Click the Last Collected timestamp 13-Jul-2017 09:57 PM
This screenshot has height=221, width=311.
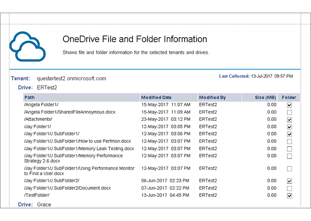tap(272, 76)
